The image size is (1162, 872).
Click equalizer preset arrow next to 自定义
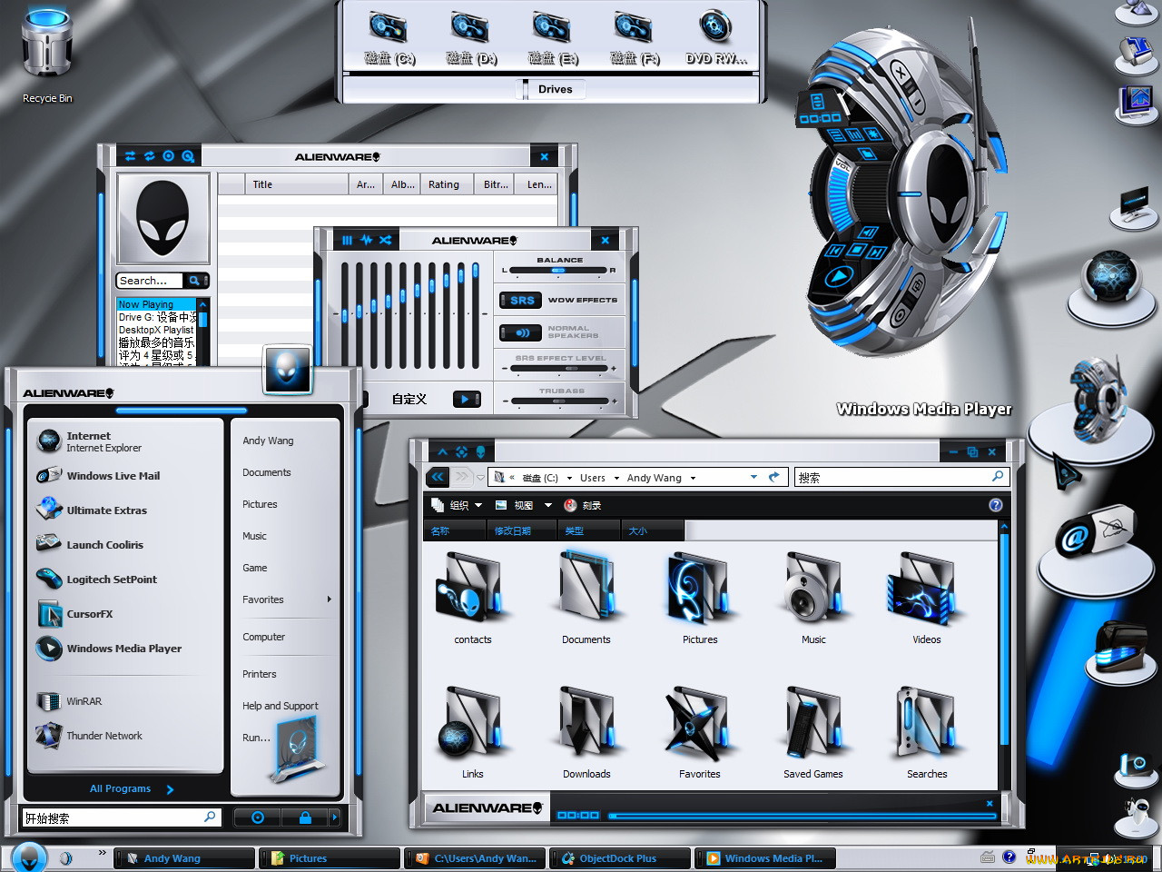467,399
